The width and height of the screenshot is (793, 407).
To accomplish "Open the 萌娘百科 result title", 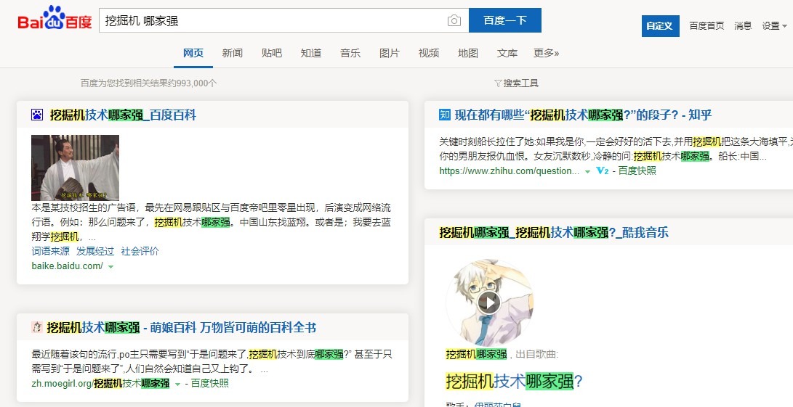I will coord(182,327).
